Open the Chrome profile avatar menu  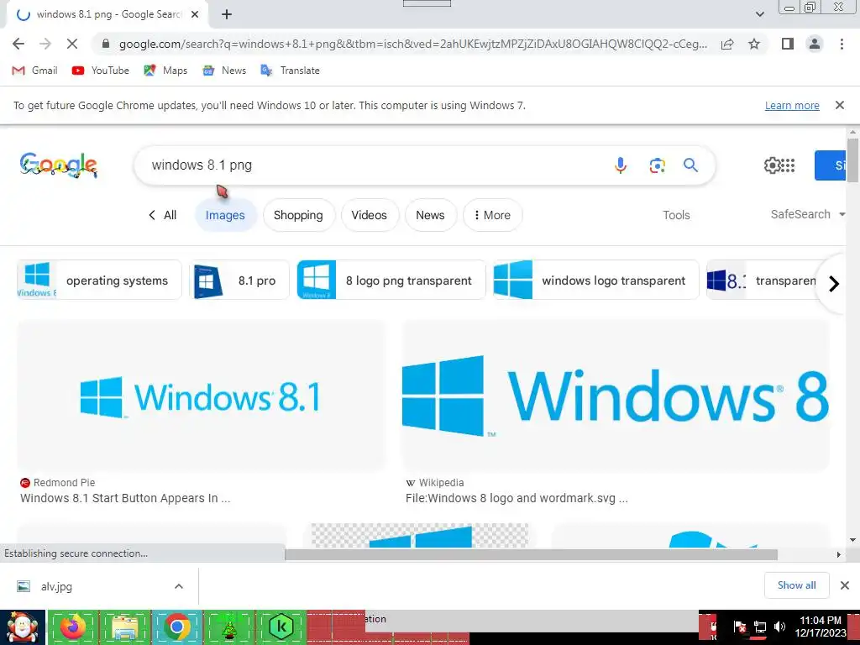pos(815,44)
